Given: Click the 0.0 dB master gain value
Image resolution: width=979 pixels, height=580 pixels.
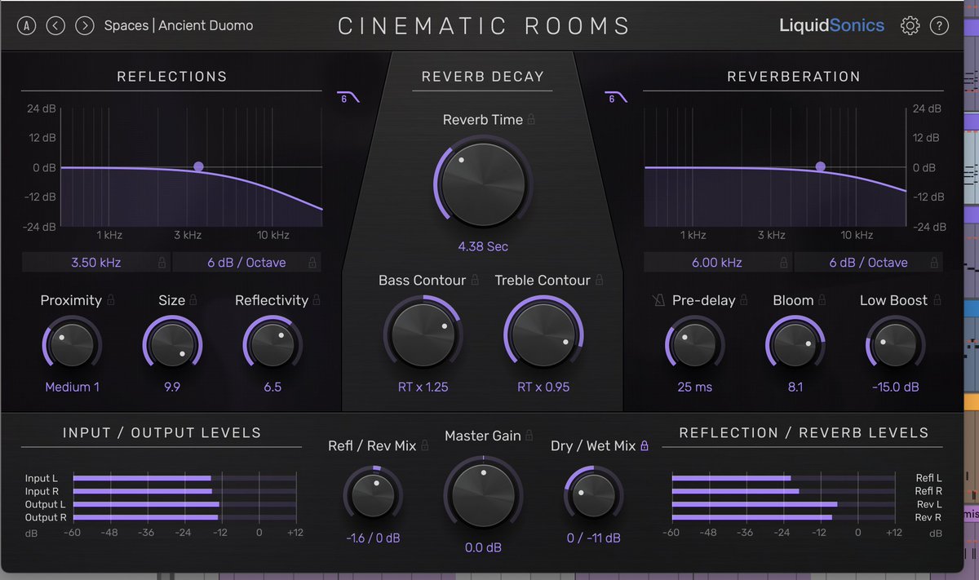Looking at the screenshot, I should pyautogui.click(x=483, y=547).
